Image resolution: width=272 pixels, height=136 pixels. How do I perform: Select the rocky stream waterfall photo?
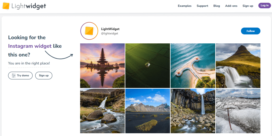[102, 111]
